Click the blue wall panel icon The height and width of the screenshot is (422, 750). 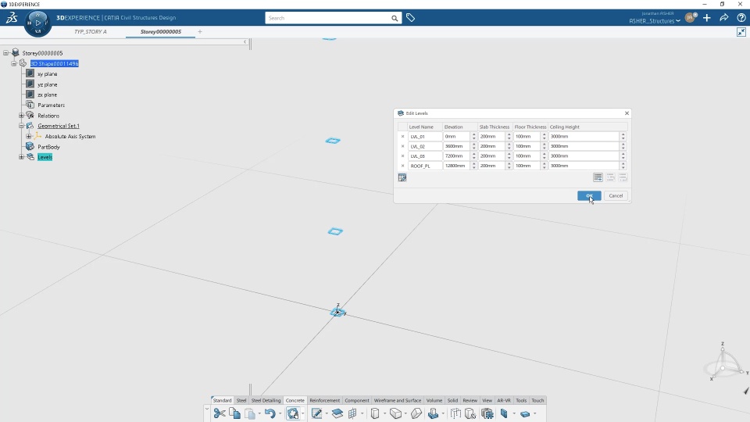[x=504, y=413]
